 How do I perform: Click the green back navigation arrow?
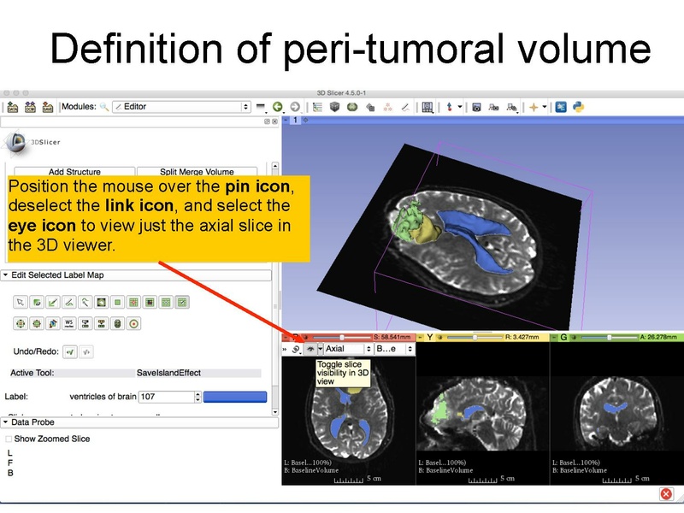coord(279,107)
